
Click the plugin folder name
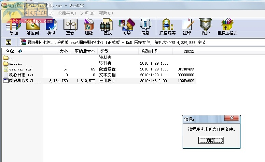pos(15,64)
